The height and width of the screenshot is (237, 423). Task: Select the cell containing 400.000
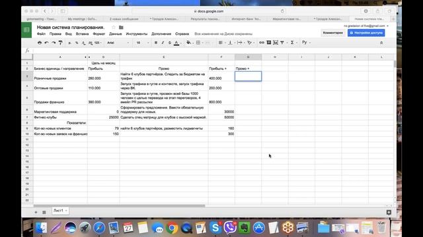click(x=221, y=76)
